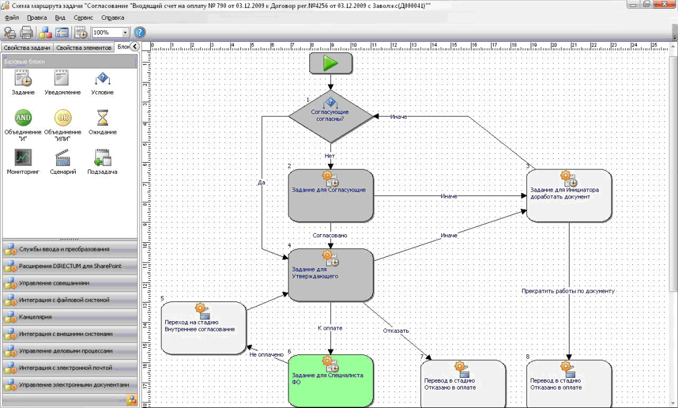Click the zoom percentage input field
Image resolution: width=678 pixels, height=408 pixels.
[x=107, y=33]
